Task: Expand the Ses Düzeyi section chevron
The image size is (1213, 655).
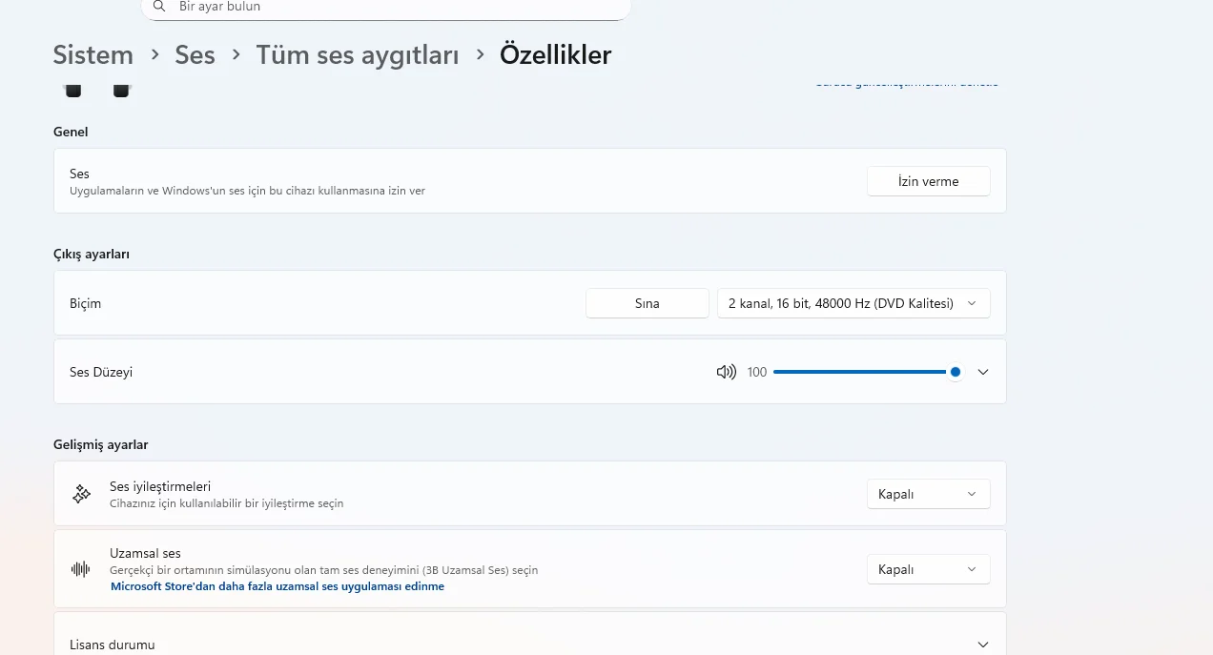Action: click(x=983, y=372)
